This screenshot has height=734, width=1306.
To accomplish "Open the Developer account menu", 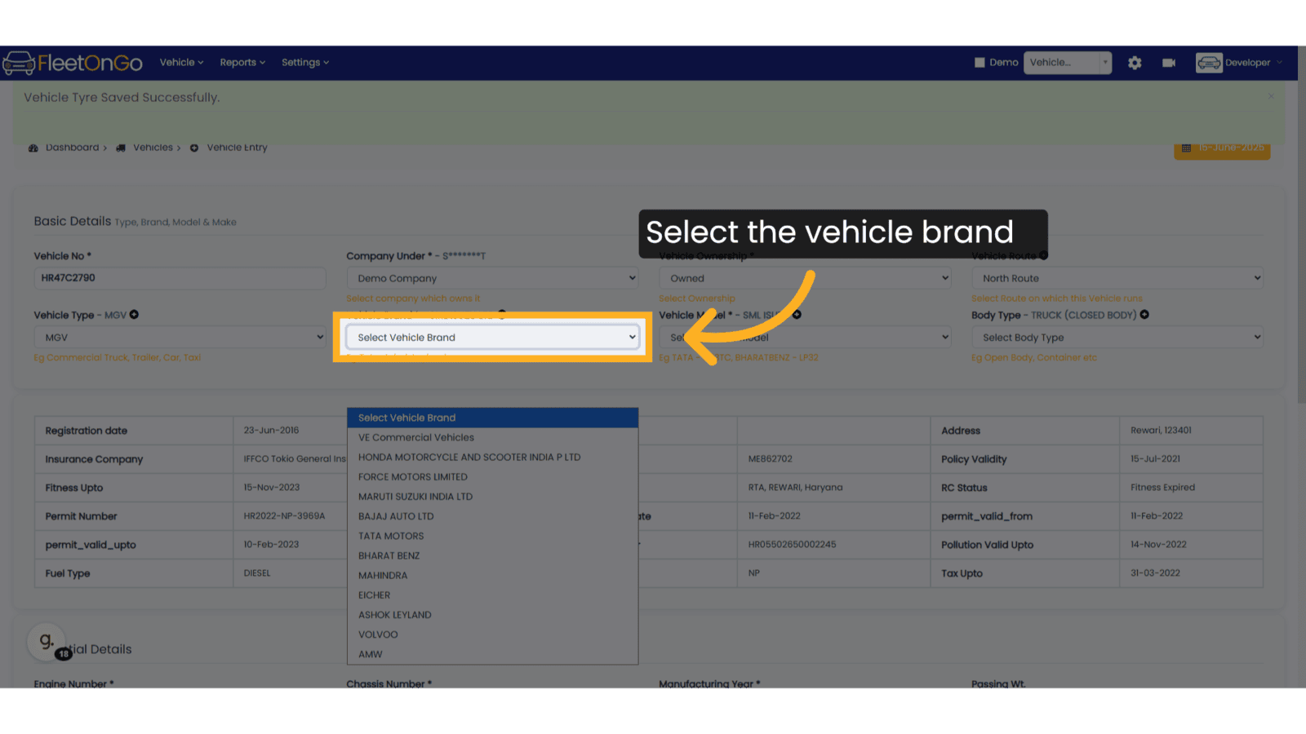I will click(x=1239, y=63).
